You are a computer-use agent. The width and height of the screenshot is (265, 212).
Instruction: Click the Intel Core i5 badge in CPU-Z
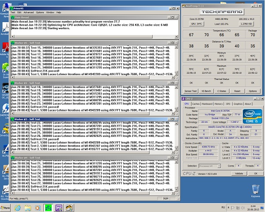tap(252, 116)
